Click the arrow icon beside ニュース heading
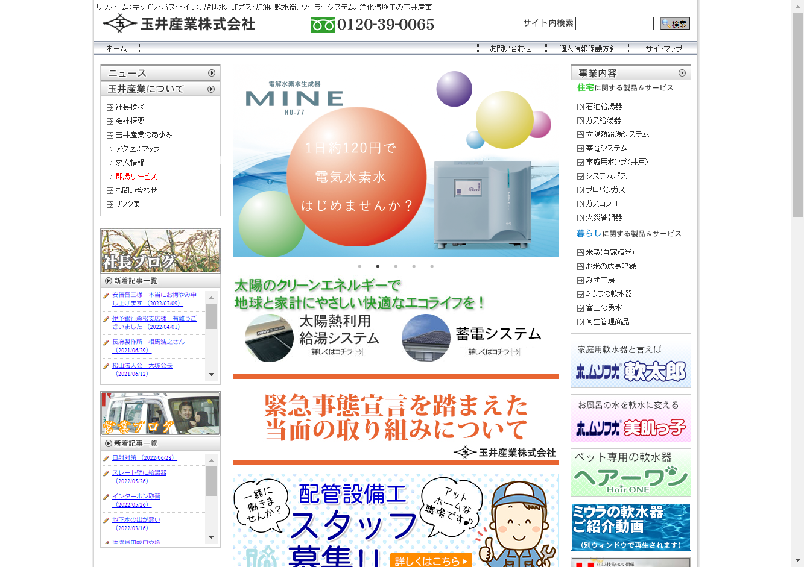The image size is (804, 567). pos(212,73)
